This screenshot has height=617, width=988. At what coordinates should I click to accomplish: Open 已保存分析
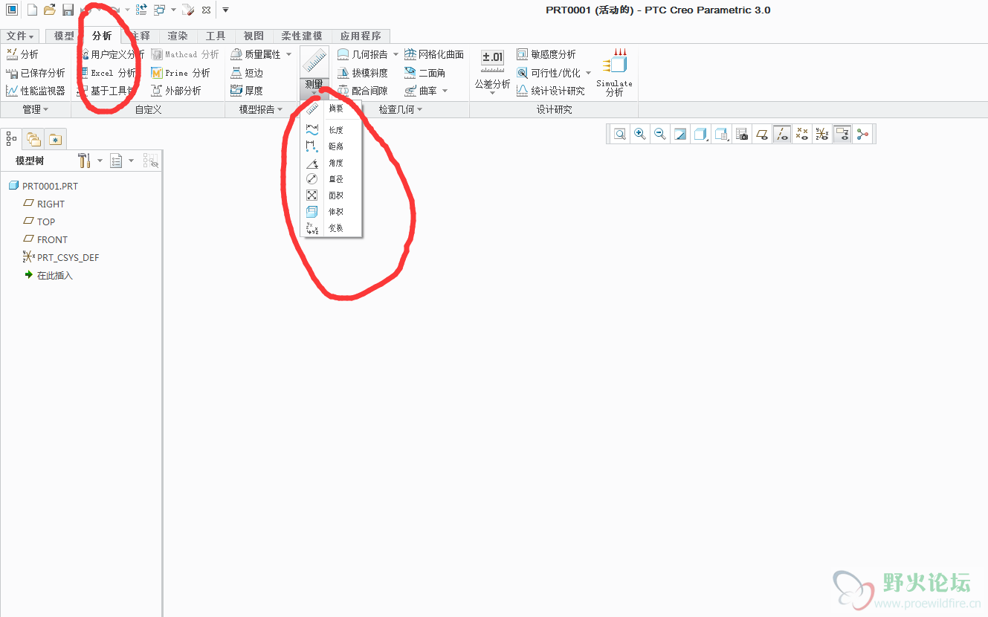[35, 73]
